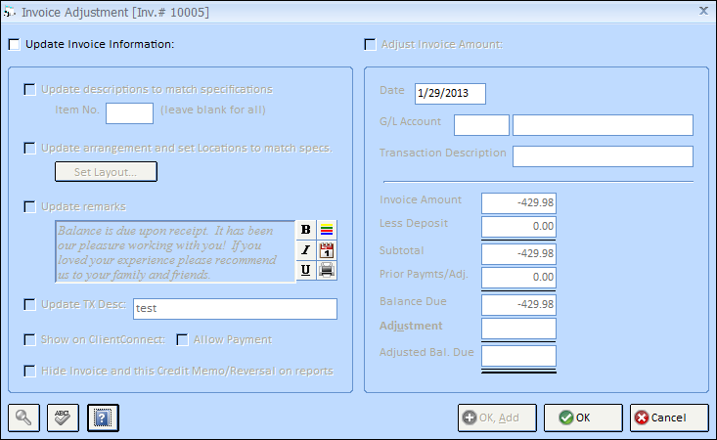
Task: Click the Prior Paymts/Adj. field
Action: (x=518, y=278)
